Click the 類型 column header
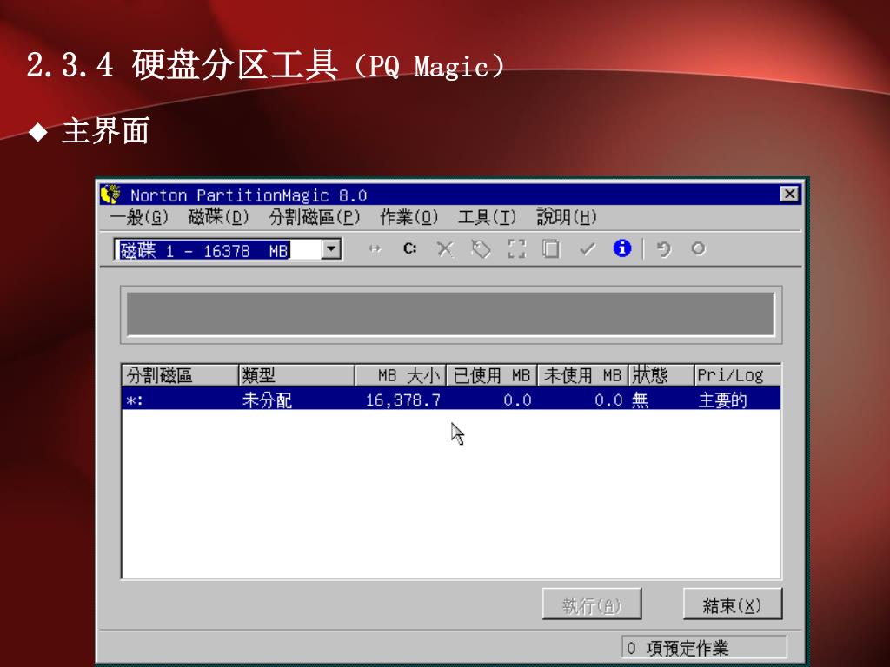 point(296,375)
